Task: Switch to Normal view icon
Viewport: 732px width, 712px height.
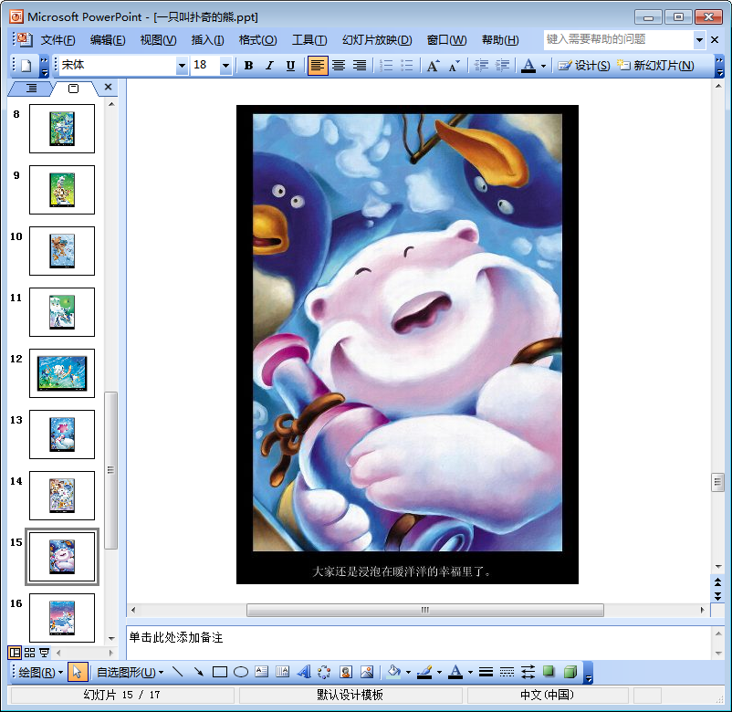Action: 15,653
